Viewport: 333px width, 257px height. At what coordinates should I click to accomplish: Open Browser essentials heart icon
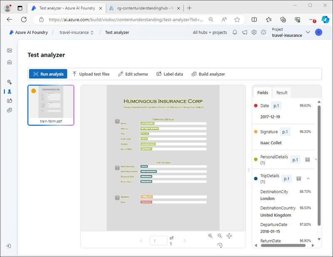(298, 20)
